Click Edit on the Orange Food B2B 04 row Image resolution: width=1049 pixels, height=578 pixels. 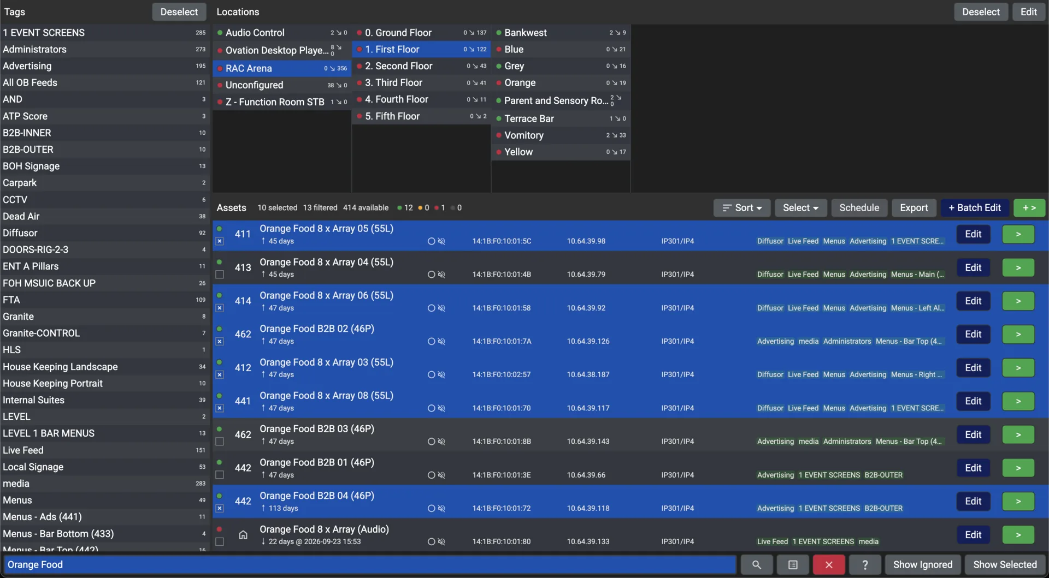tap(973, 502)
